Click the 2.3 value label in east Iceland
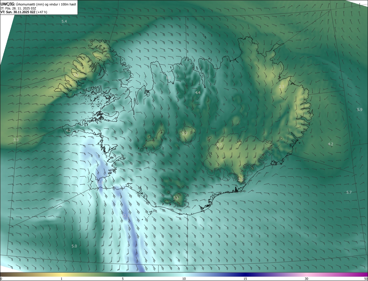 [x=281, y=86]
